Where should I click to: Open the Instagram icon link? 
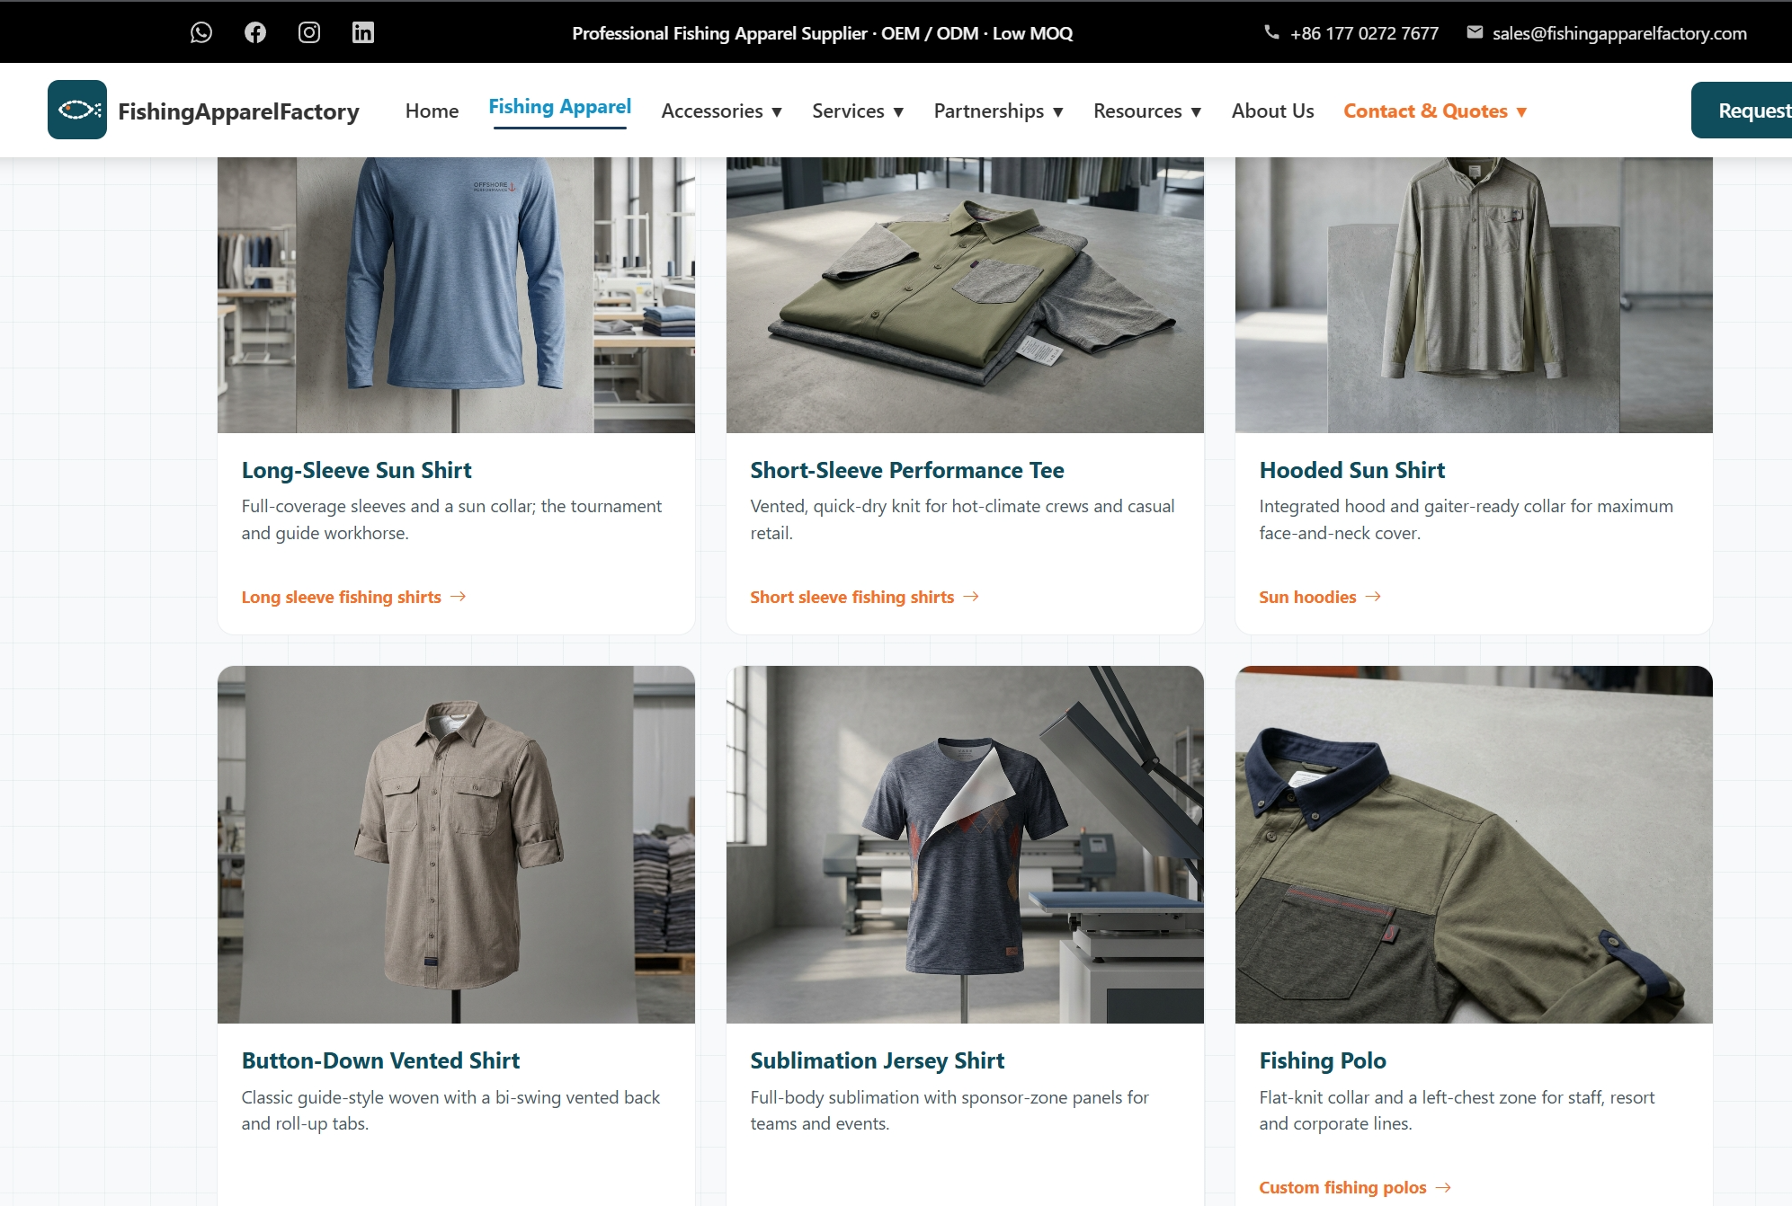[x=309, y=32]
